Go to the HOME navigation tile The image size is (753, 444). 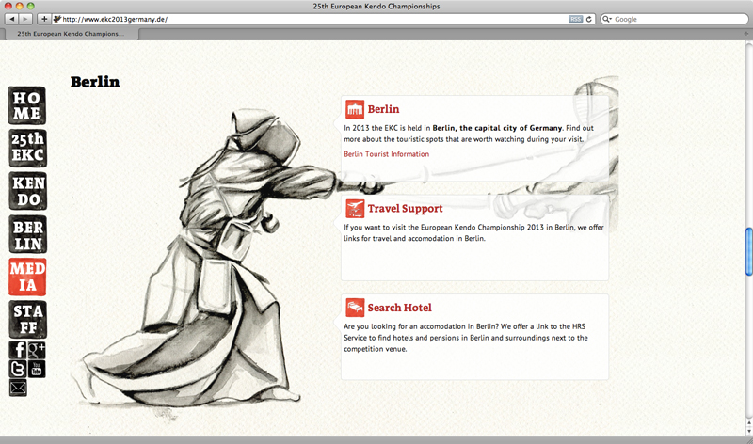(x=27, y=106)
